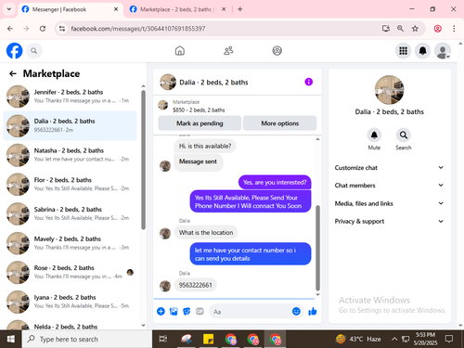Open weather widget 43°C Haze
464x348 pixels.
358,340
